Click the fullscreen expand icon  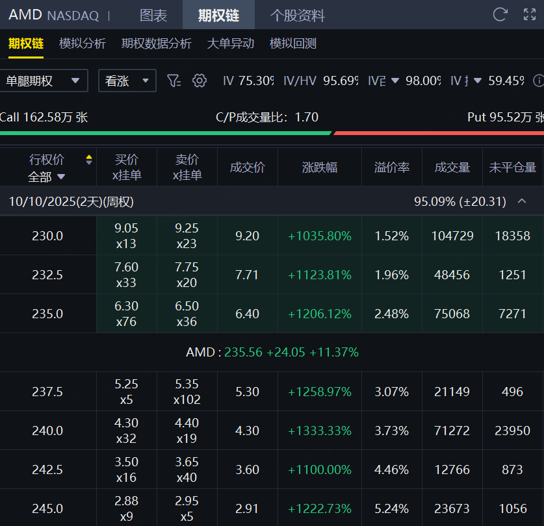(x=530, y=15)
